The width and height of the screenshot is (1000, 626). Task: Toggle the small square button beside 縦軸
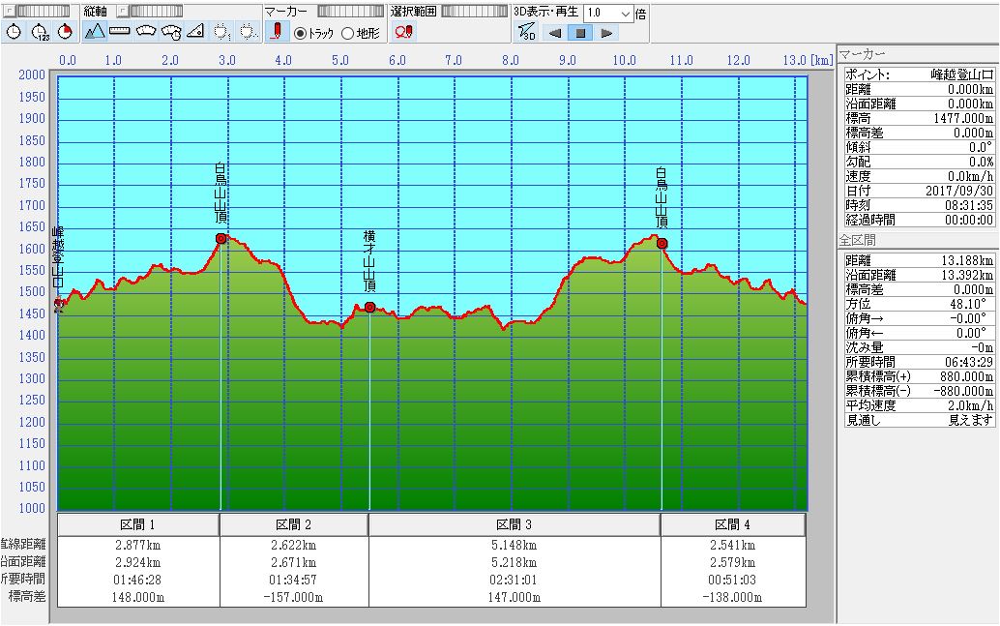(123, 12)
